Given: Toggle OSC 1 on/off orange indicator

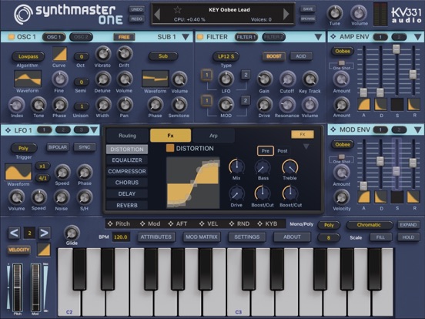Looking at the screenshot, I should (x=11, y=37).
